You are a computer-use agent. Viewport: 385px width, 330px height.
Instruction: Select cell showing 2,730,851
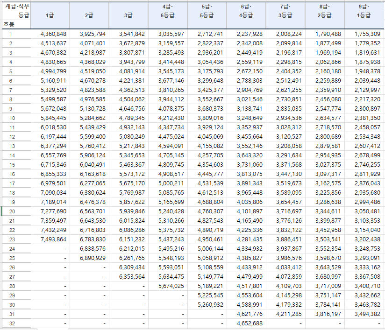(286, 99)
